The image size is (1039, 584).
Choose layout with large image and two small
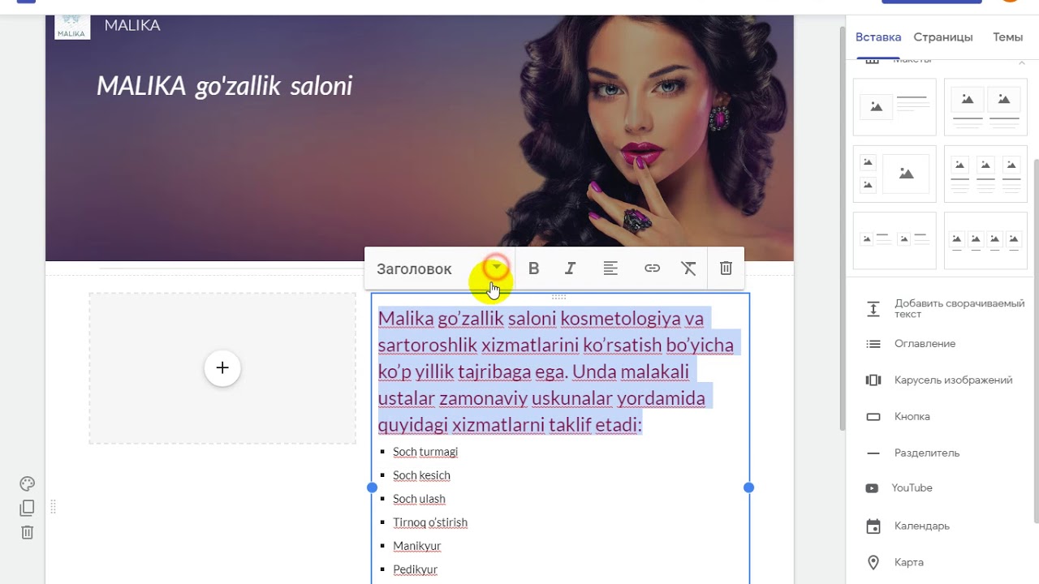(x=895, y=174)
